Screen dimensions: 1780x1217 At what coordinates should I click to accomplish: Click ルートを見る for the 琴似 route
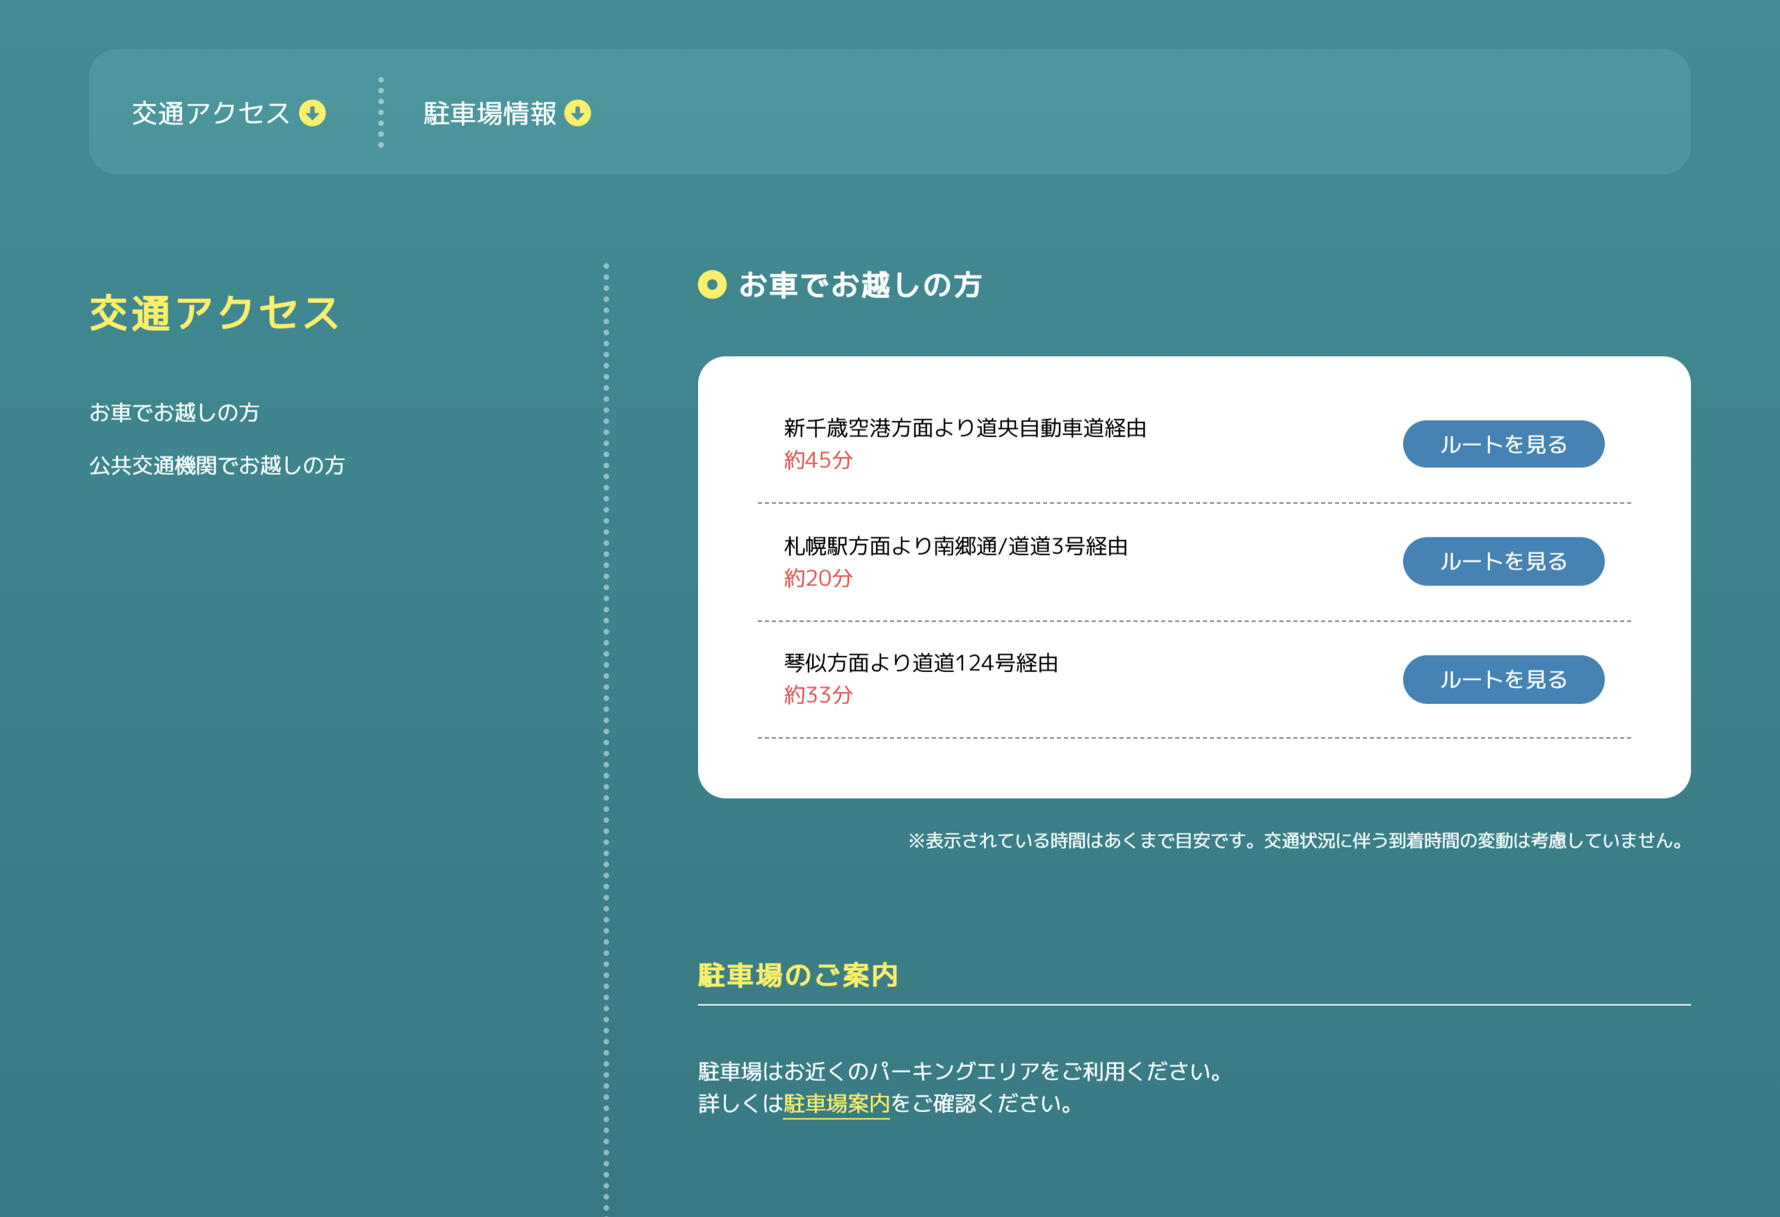coord(1503,679)
